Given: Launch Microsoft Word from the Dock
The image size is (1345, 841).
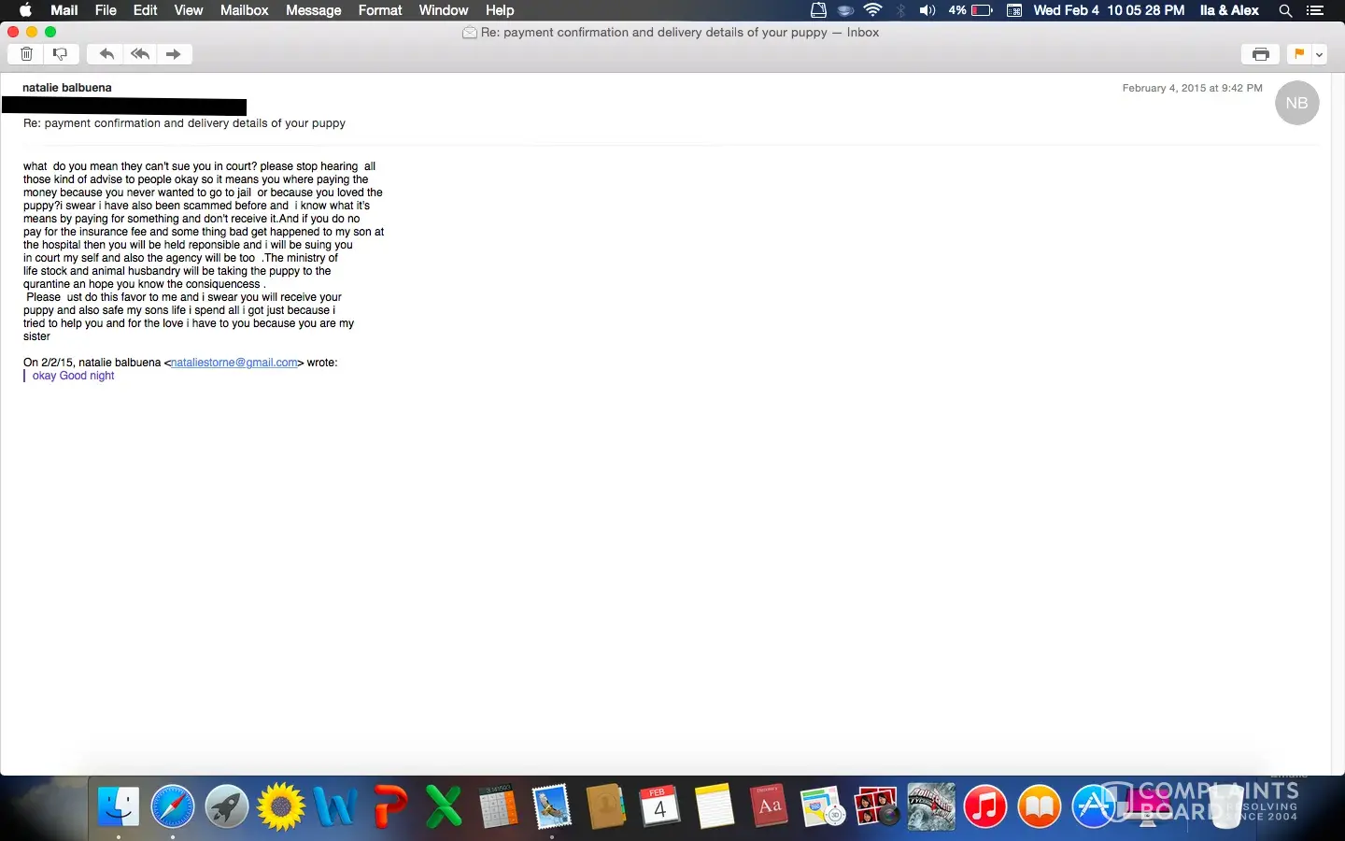Looking at the screenshot, I should coord(335,806).
